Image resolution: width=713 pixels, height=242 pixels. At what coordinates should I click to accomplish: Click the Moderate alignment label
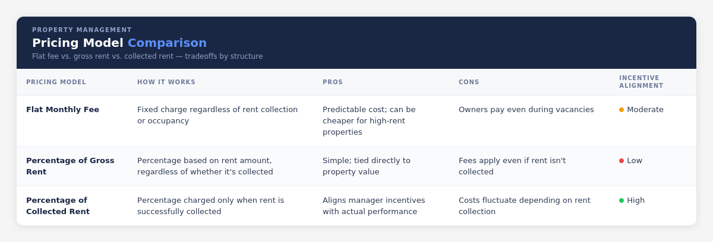pyautogui.click(x=645, y=110)
